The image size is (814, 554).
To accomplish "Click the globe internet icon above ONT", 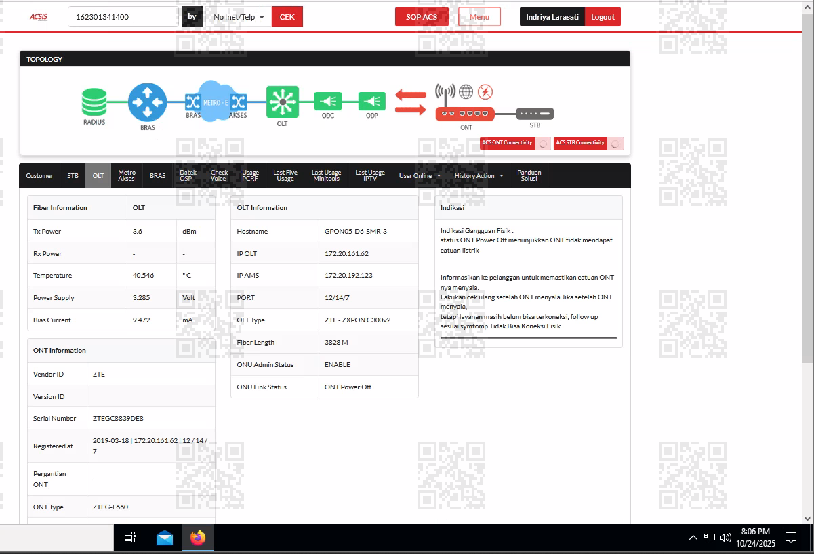I will [466, 91].
